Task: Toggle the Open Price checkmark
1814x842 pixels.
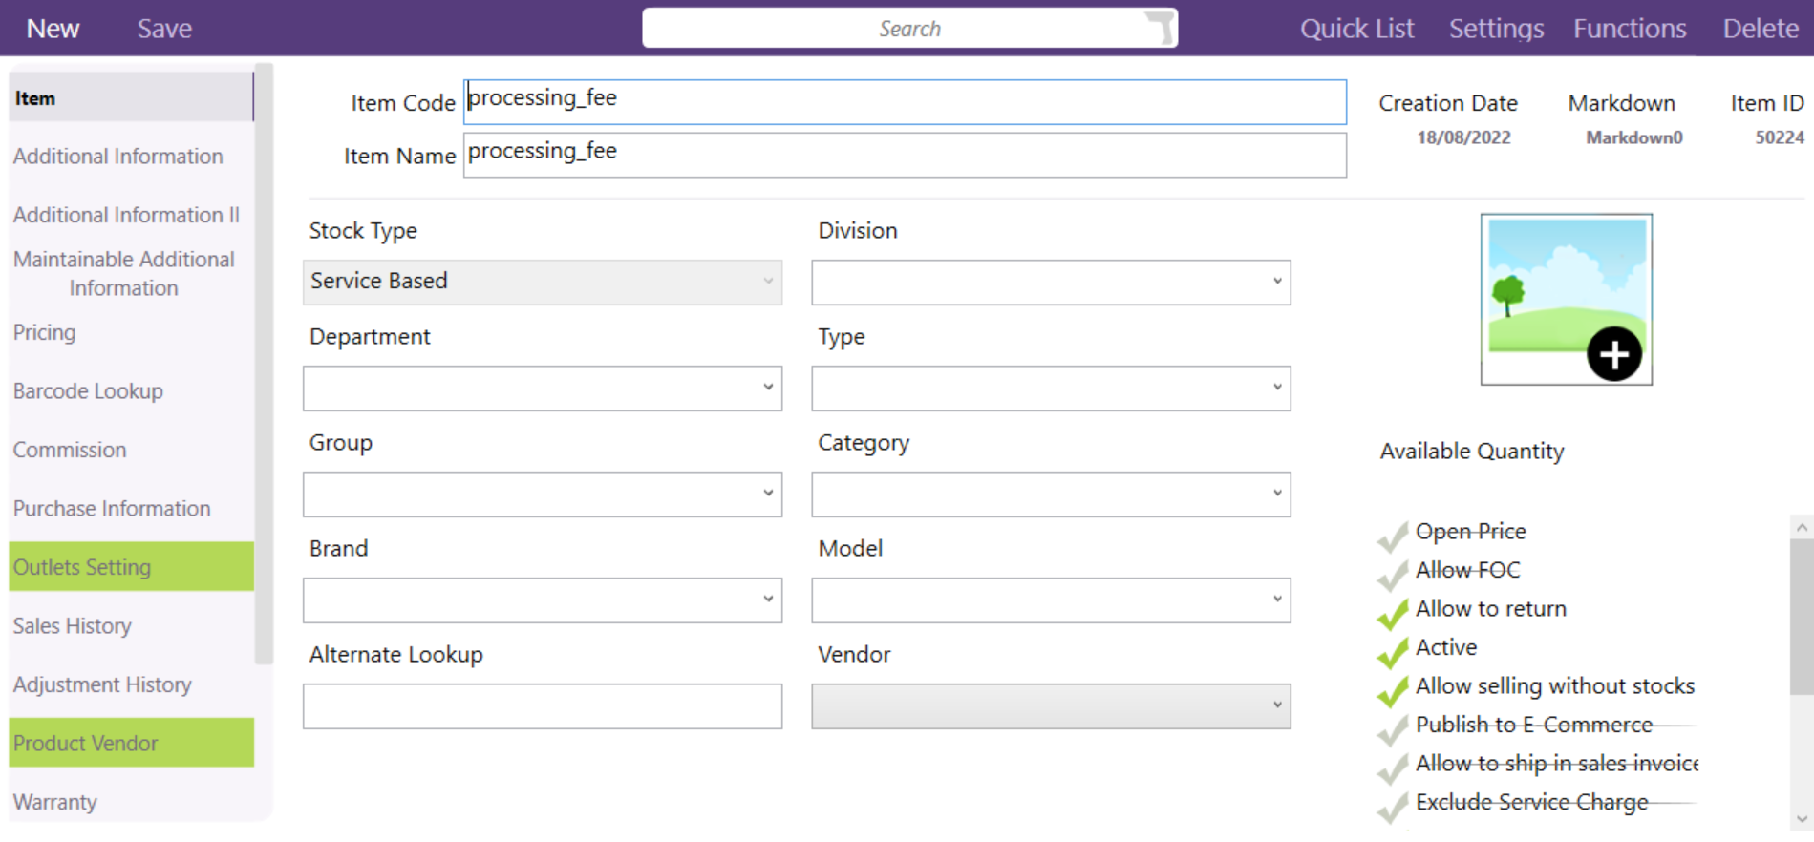Action: click(x=1393, y=535)
